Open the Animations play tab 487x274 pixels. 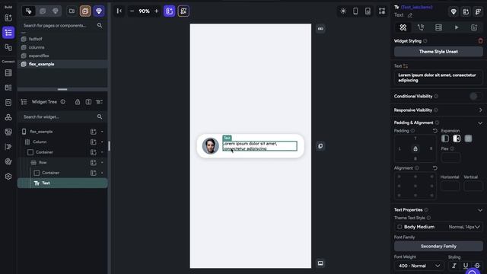click(457, 27)
